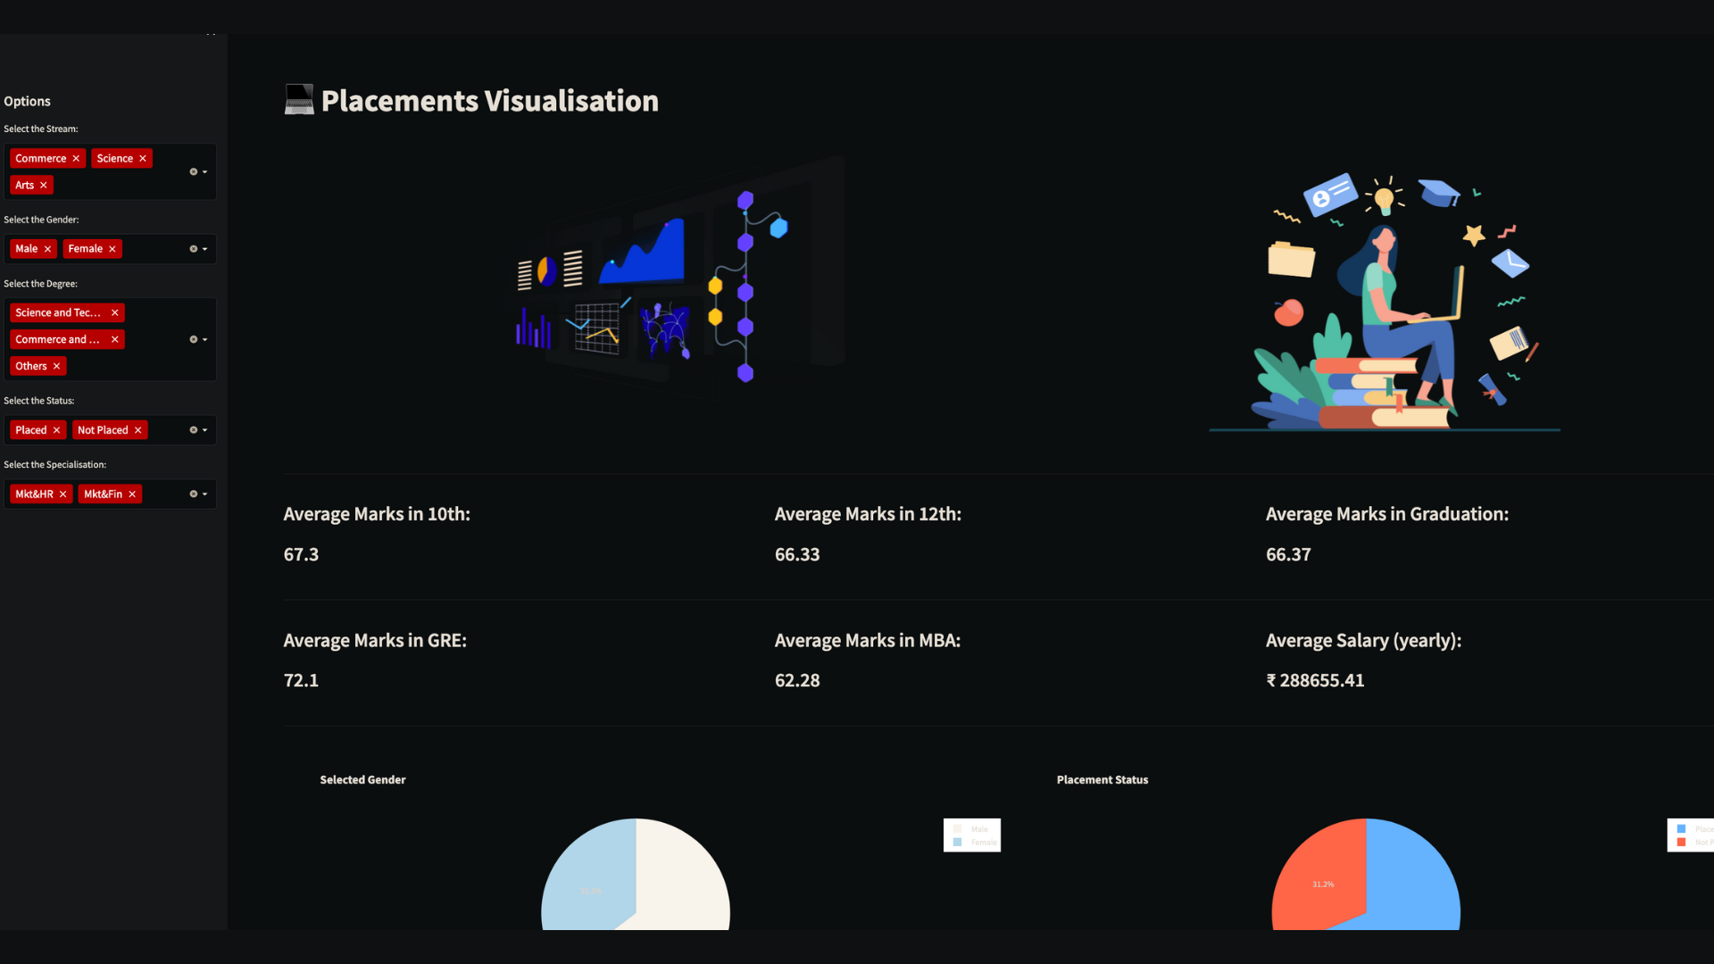
Task: Remove Arts filter tag
Action: (x=42, y=184)
